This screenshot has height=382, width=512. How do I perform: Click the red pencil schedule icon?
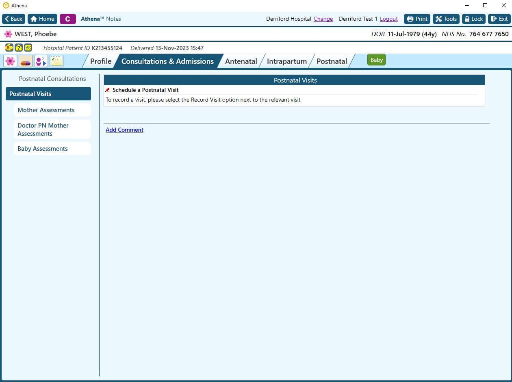coord(108,90)
